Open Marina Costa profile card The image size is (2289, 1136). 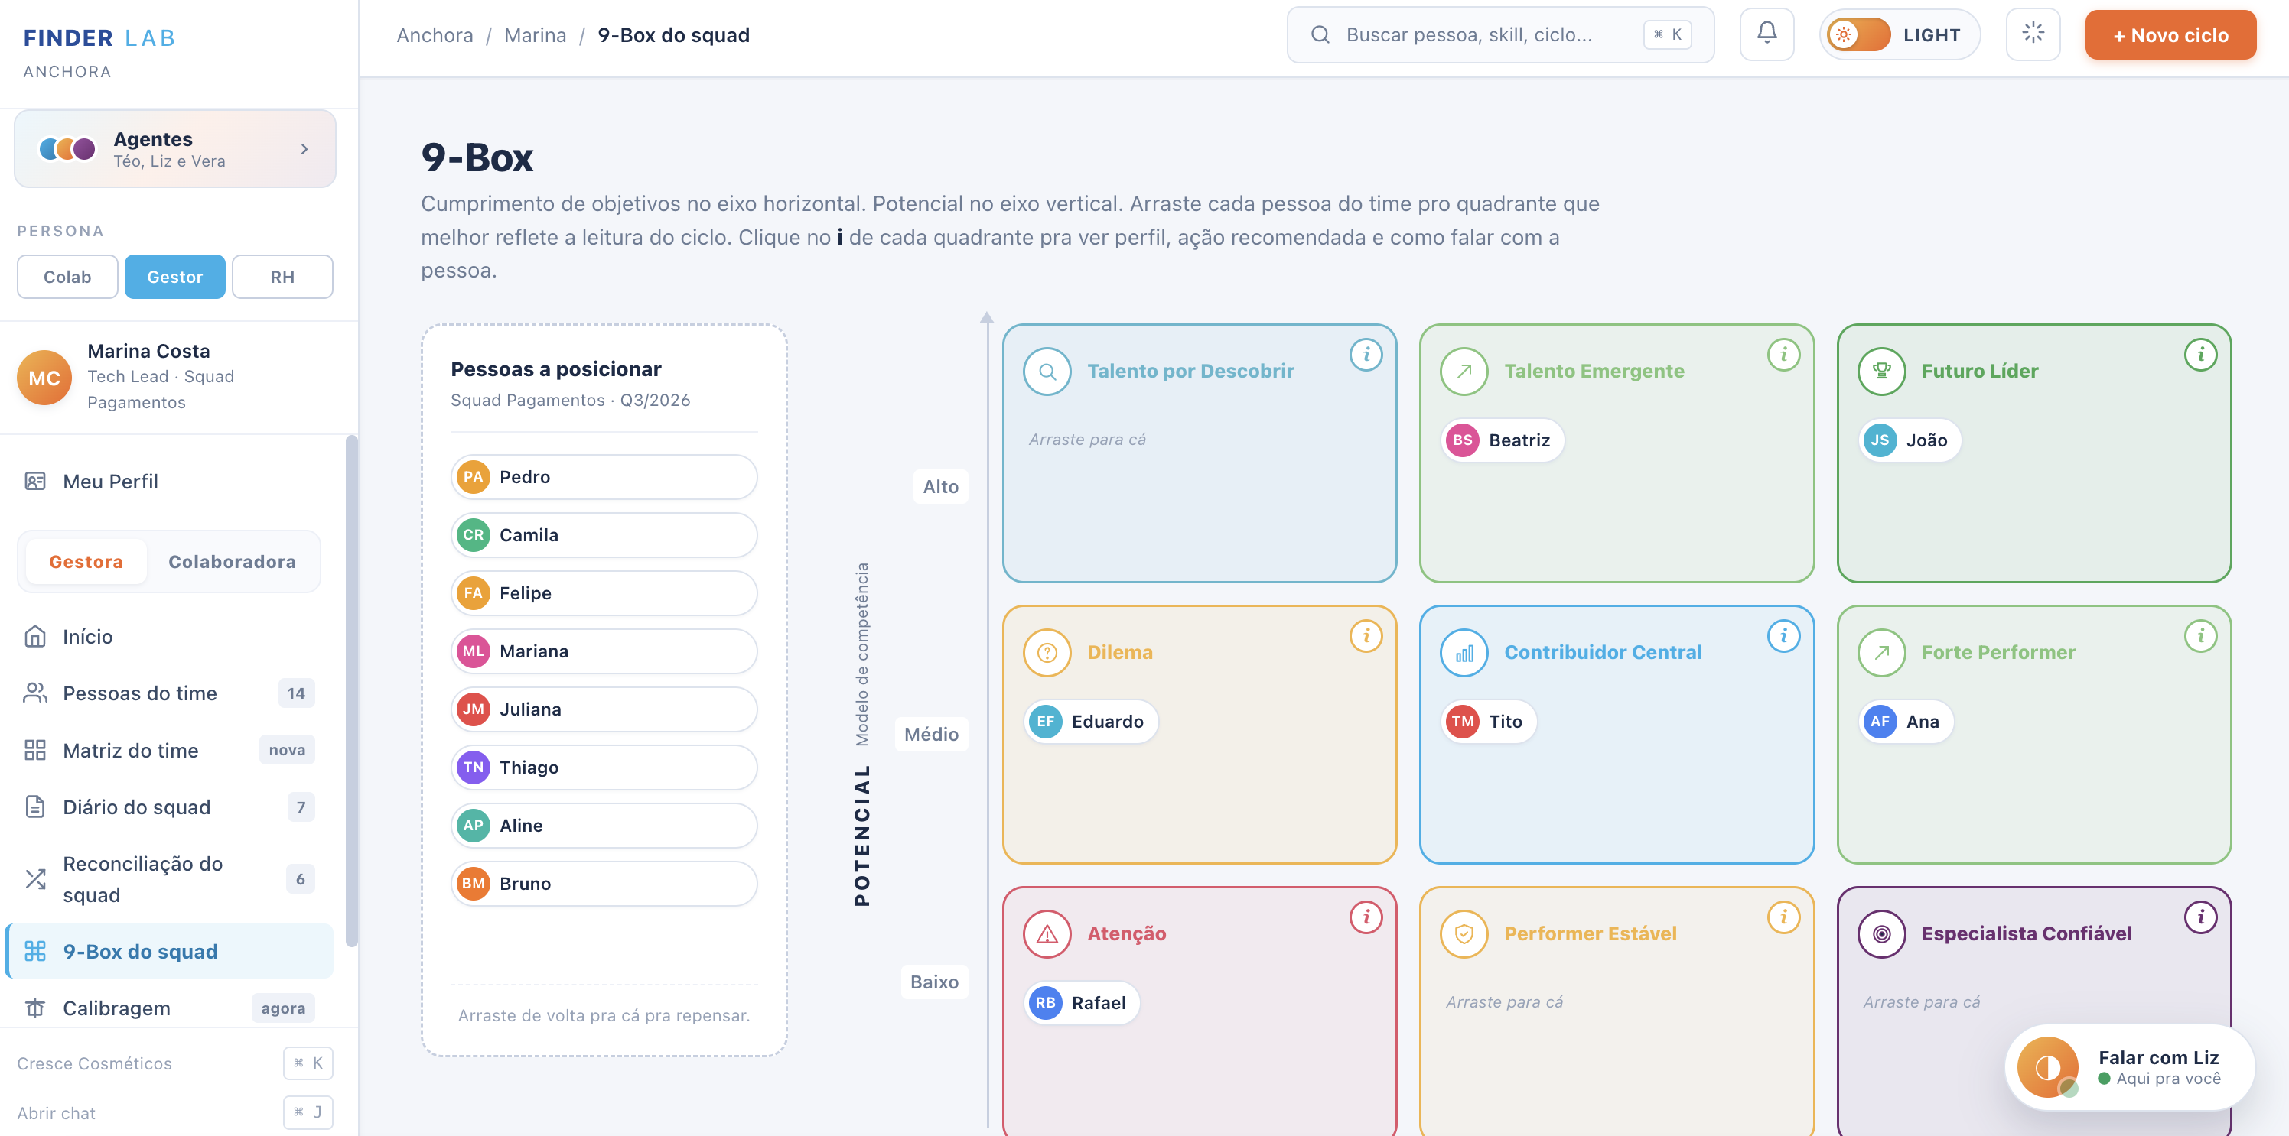point(174,377)
